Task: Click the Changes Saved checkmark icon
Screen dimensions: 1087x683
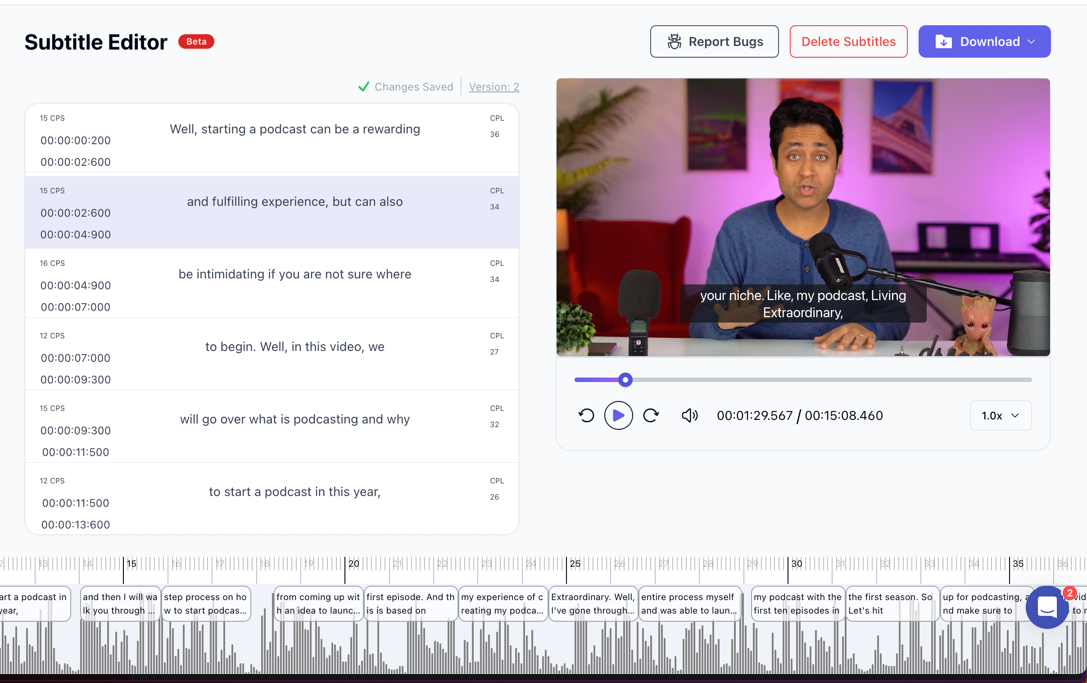Action: coord(363,87)
